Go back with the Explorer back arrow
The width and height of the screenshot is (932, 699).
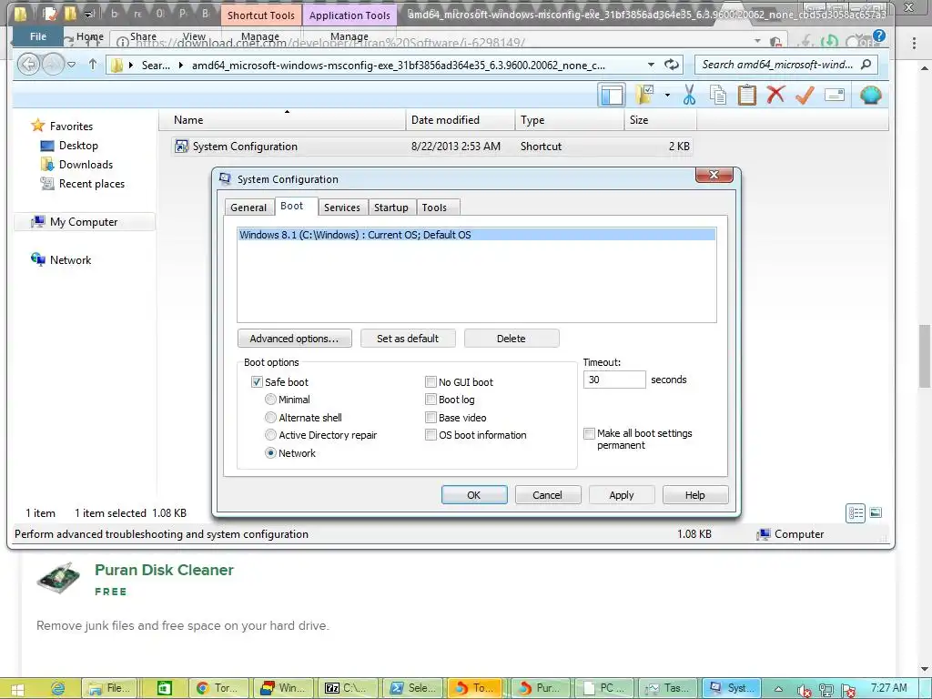pos(28,65)
